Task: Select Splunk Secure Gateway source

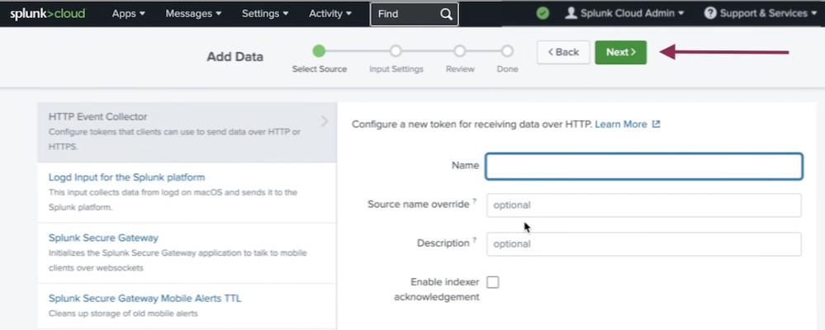Action: [x=104, y=238]
